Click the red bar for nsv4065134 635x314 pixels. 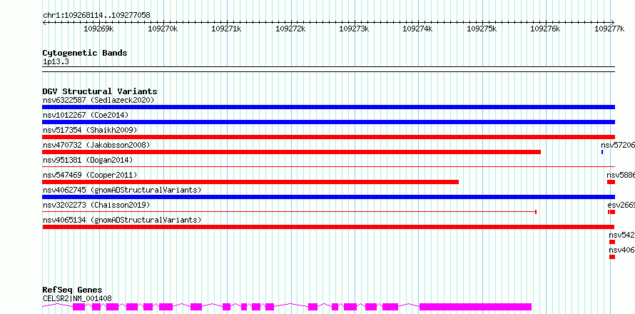pos(328,227)
